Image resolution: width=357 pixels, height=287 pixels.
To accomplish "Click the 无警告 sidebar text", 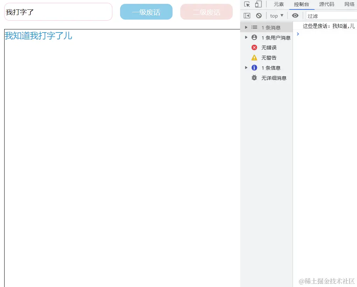I will coord(269,58).
